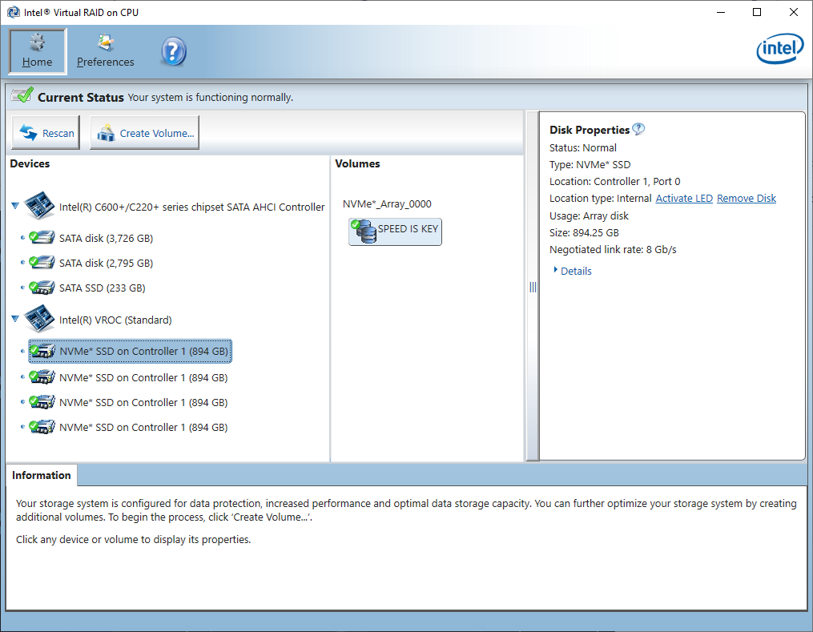Select the Information tab
This screenshot has width=813, height=632.
[x=42, y=475]
